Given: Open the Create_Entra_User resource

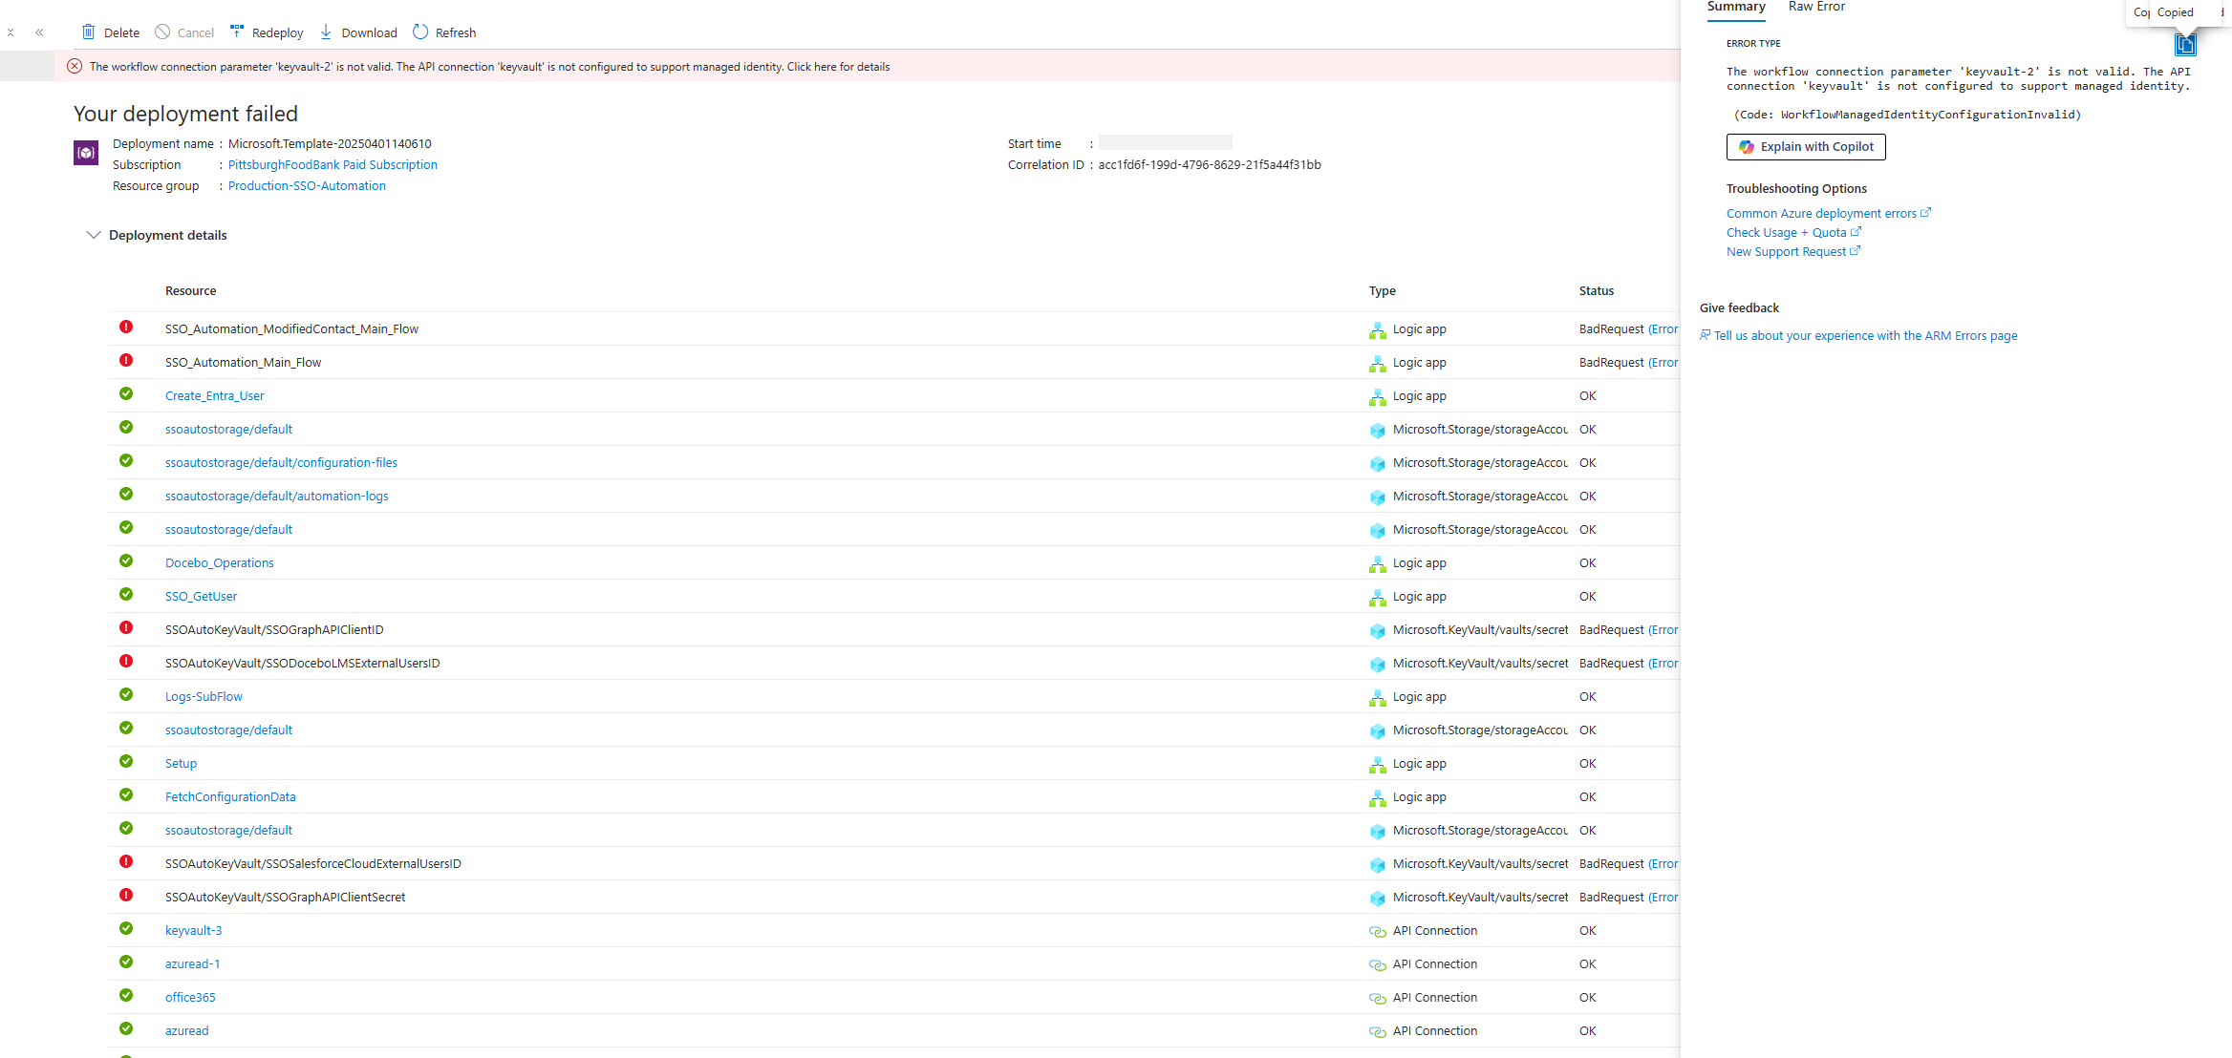Looking at the screenshot, I should click(x=214, y=396).
